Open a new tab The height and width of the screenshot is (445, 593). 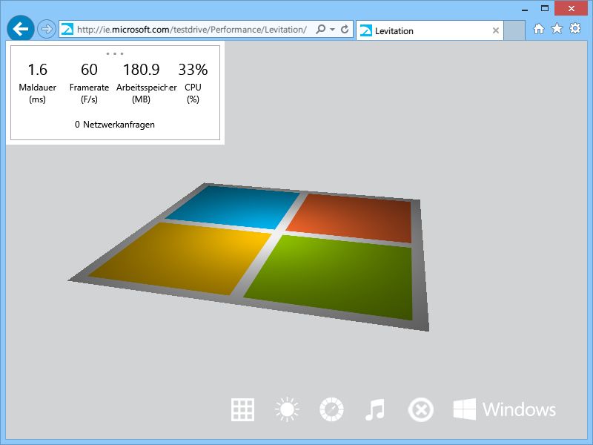tap(514, 30)
